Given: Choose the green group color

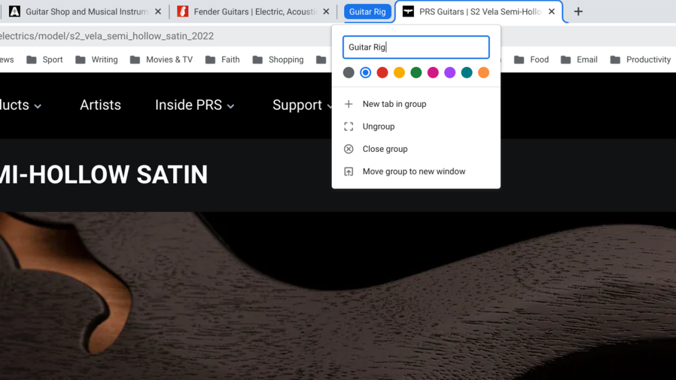Looking at the screenshot, I should tap(416, 73).
